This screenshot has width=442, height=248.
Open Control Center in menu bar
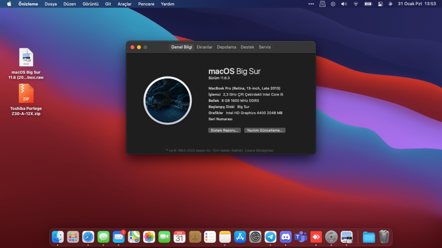[380, 4]
